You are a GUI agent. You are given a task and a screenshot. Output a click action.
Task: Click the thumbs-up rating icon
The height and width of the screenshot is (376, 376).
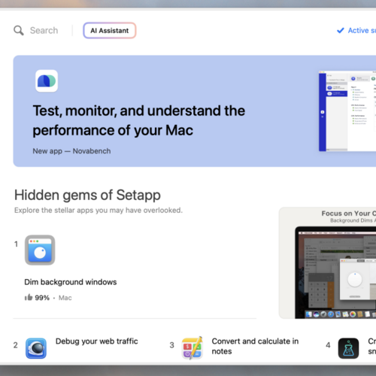tap(29, 297)
